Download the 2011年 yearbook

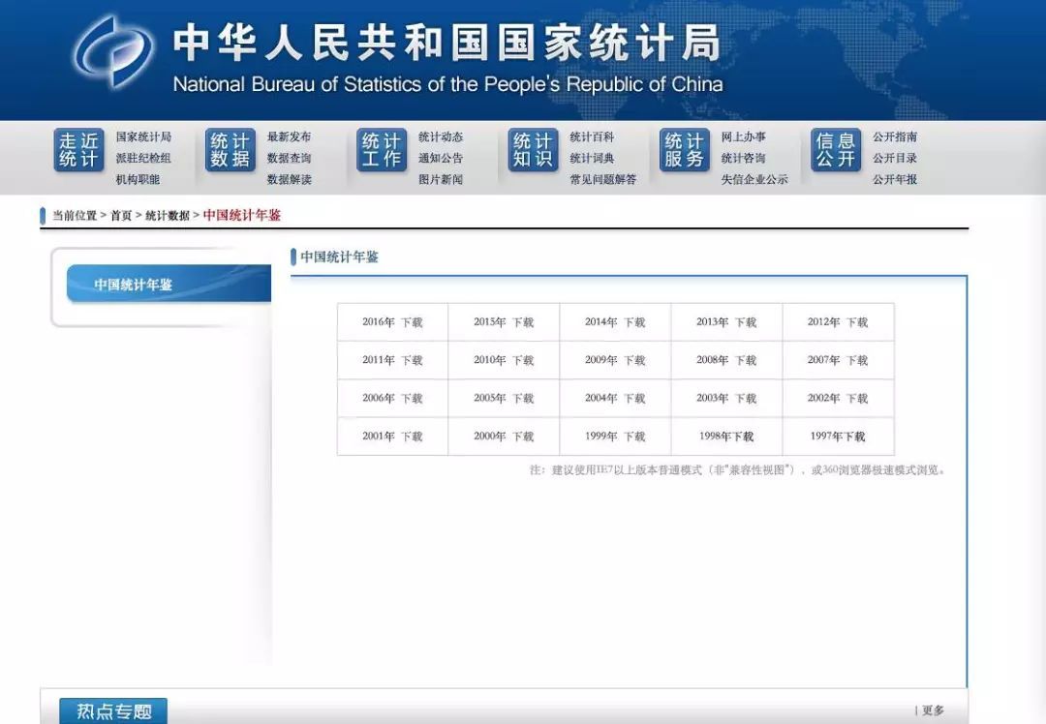coord(412,361)
